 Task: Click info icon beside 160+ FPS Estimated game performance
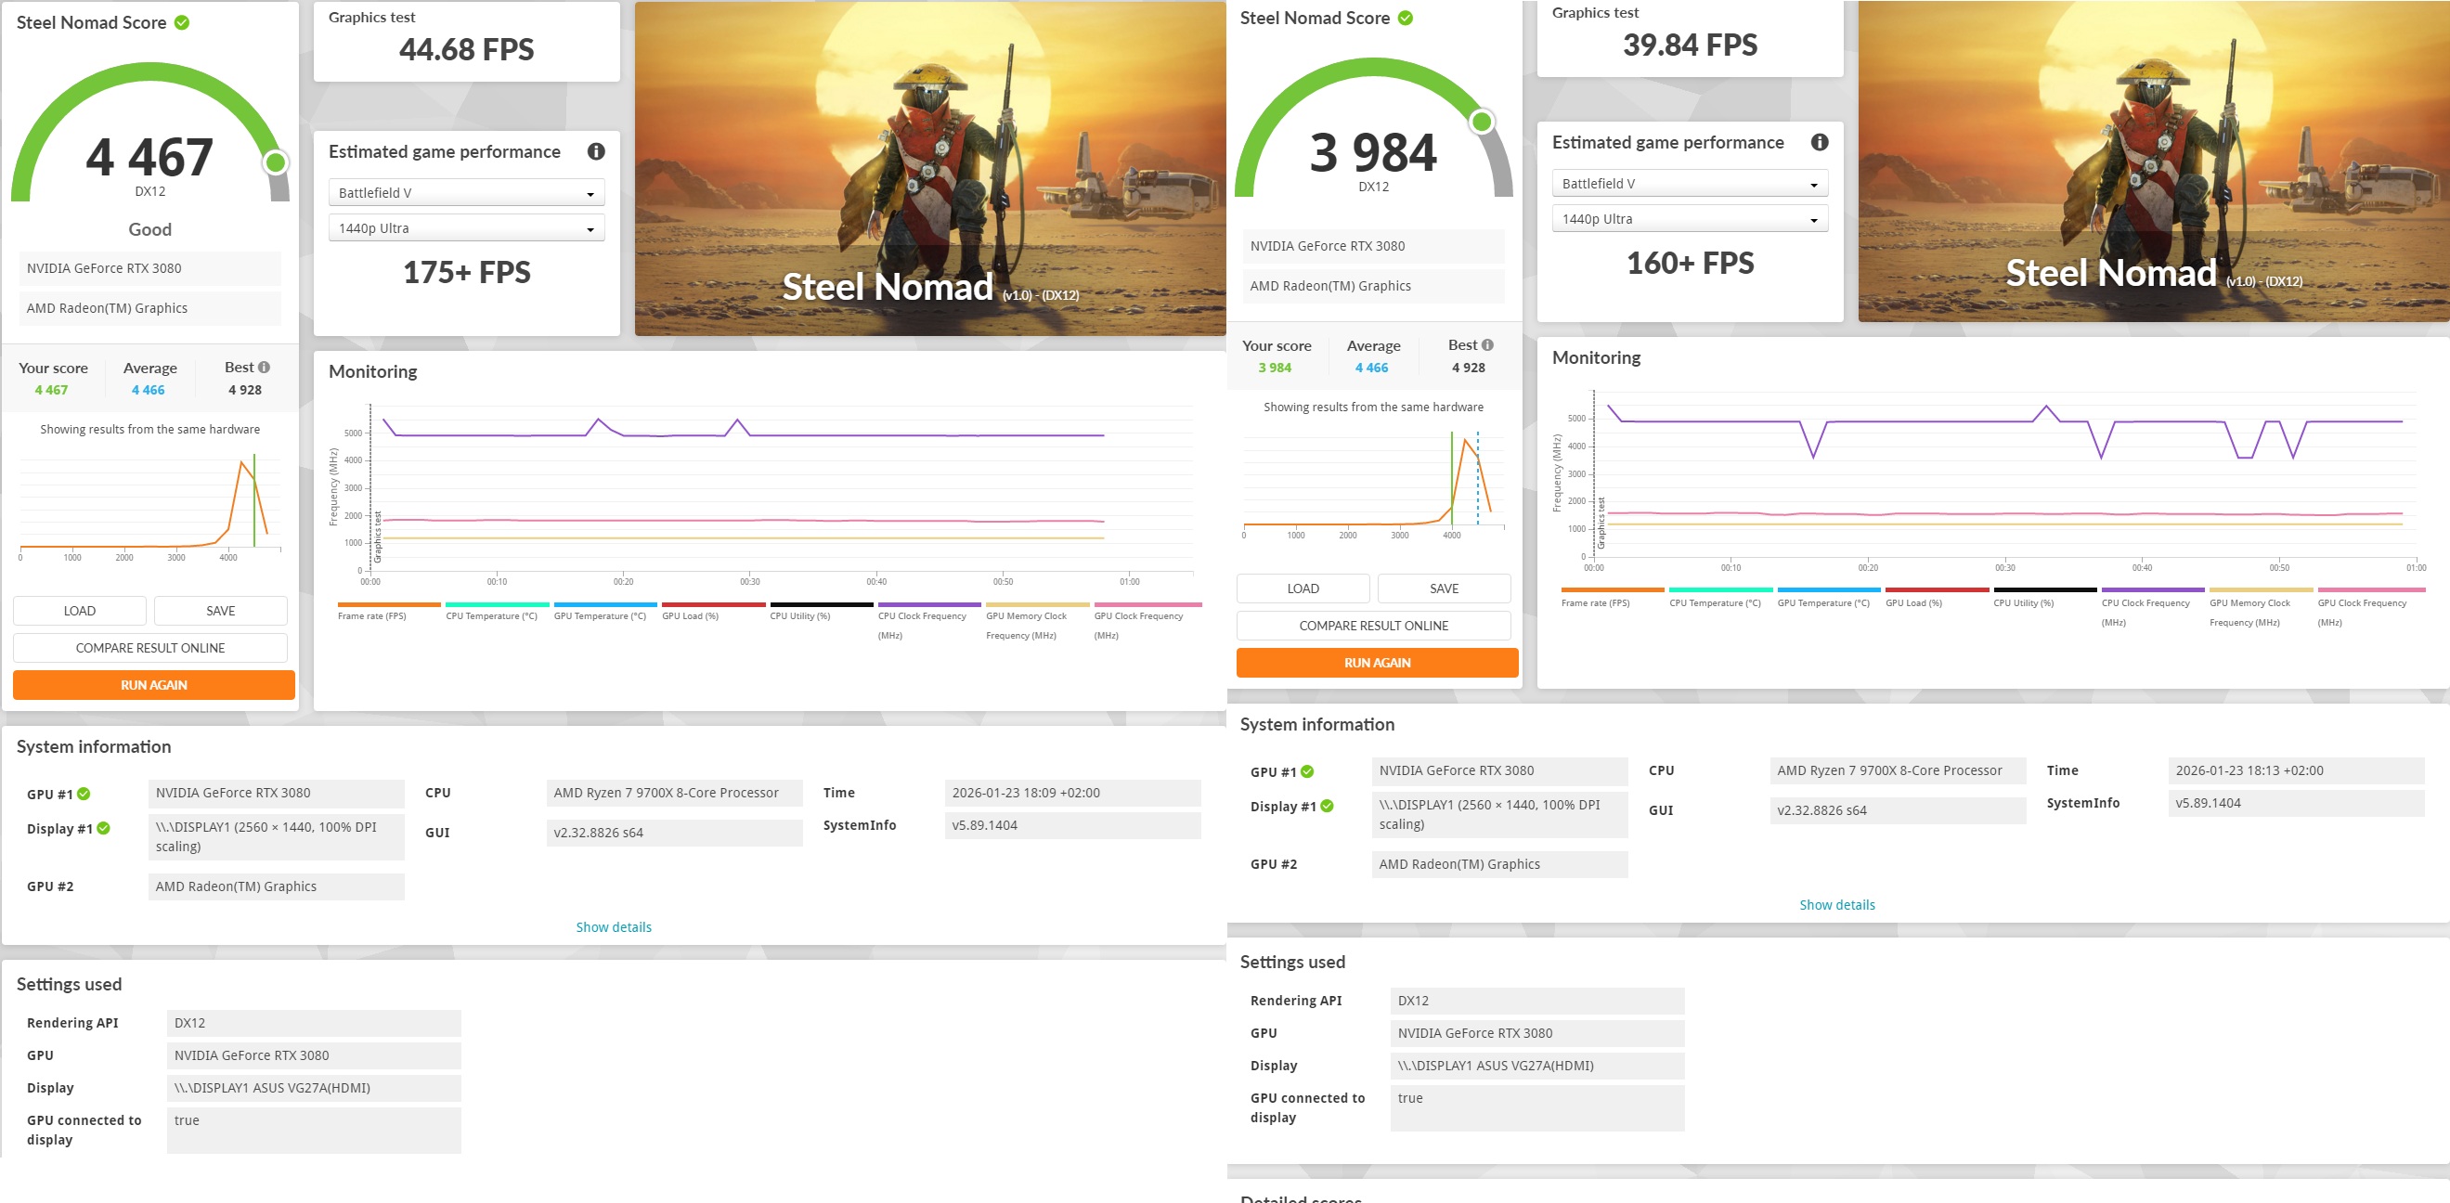(1820, 142)
